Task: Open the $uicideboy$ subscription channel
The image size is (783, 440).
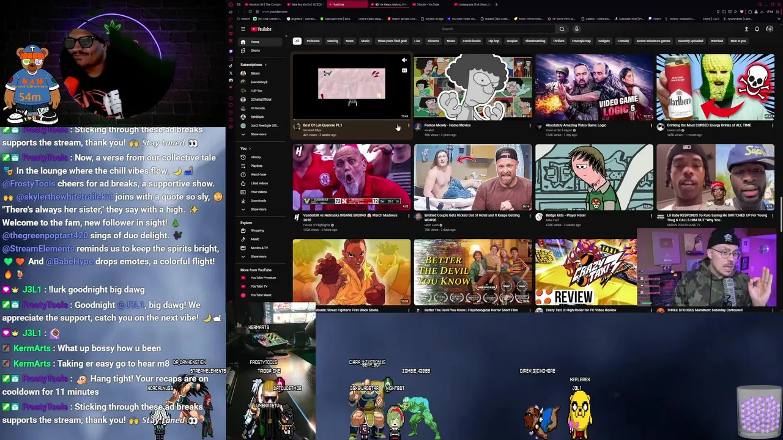Action: (261, 82)
